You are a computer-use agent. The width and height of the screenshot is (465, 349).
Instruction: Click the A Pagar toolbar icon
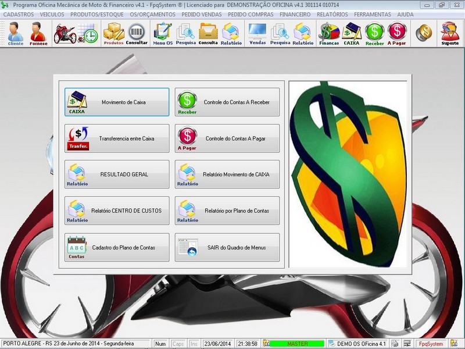coord(396,33)
